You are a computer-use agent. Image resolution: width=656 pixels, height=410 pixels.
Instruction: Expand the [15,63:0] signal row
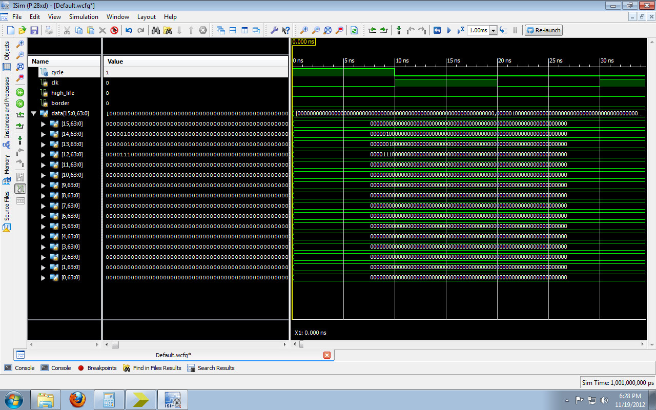point(44,124)
